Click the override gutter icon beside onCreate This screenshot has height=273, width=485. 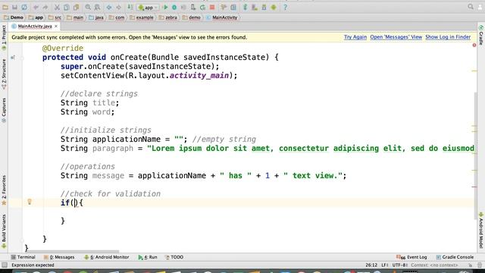click(13, 58)
